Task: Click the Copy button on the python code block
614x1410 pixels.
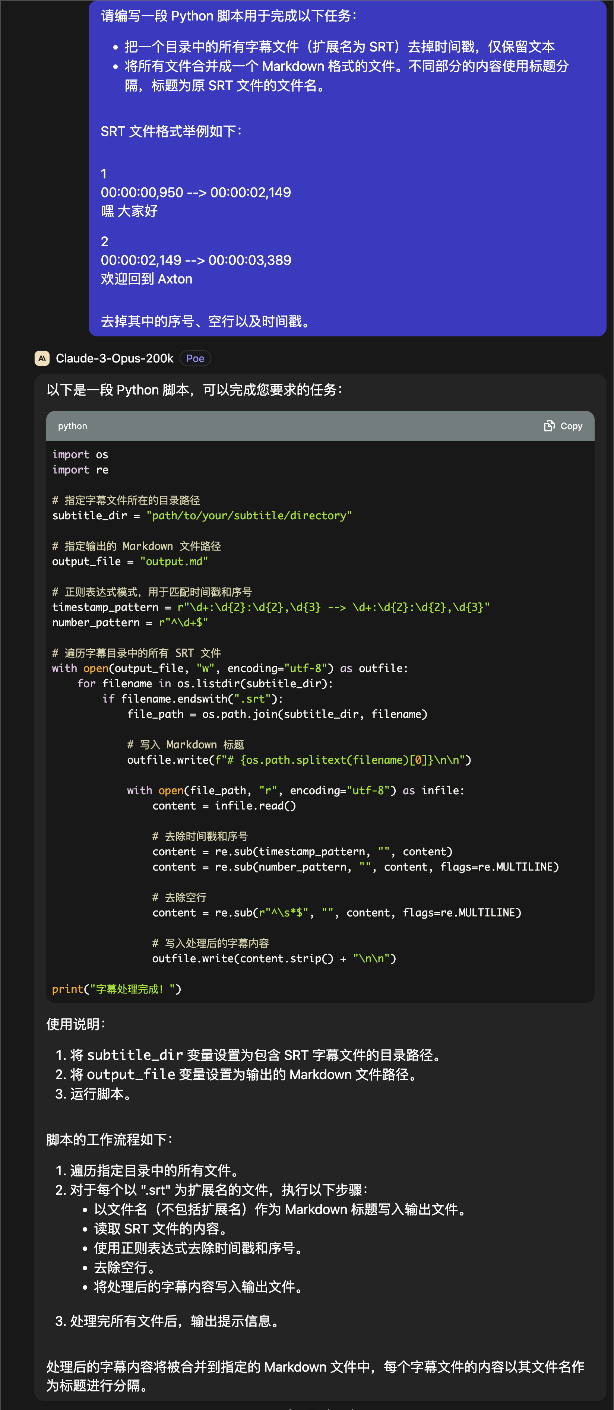Action: tap(563, 426)
